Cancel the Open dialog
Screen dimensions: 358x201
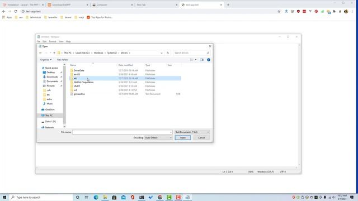point(201,138)
